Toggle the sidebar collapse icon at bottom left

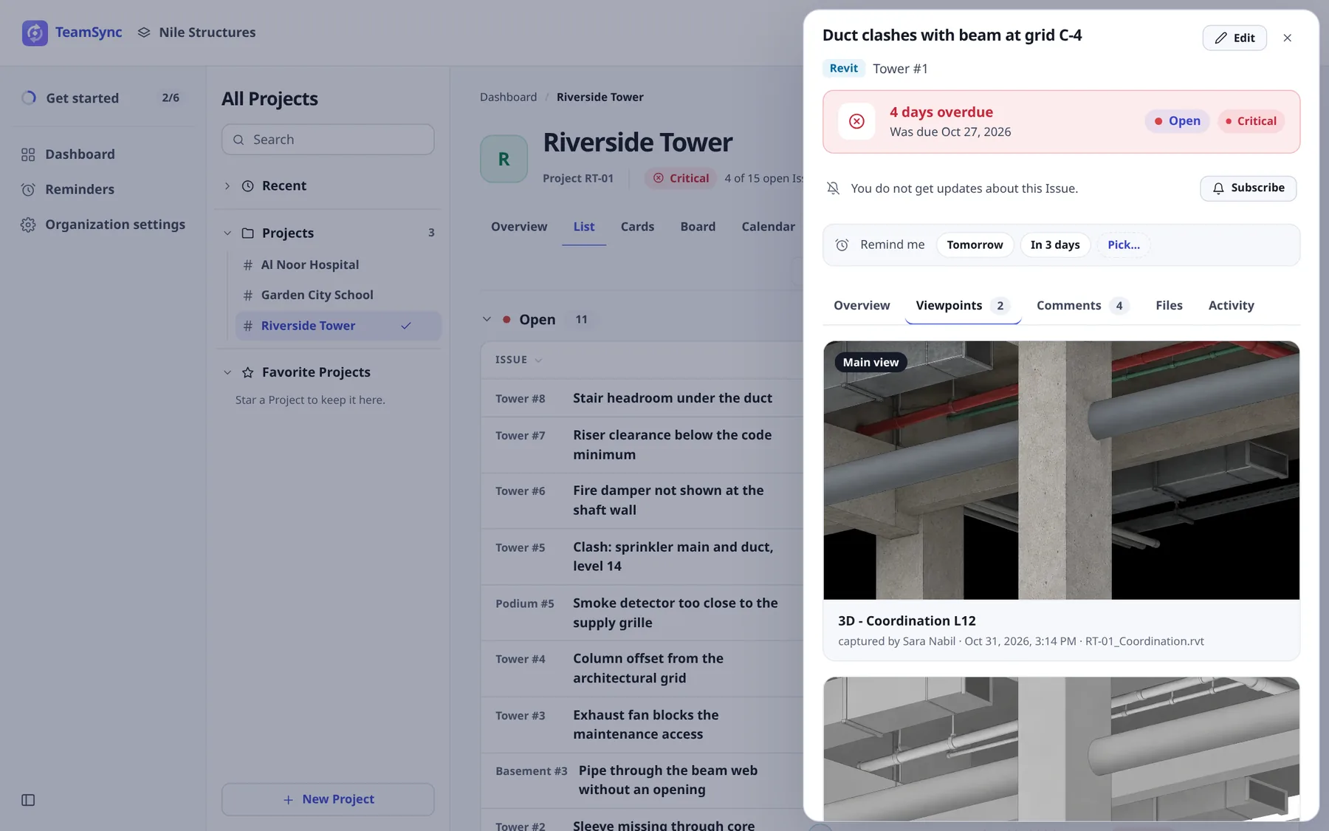[28, 800]
